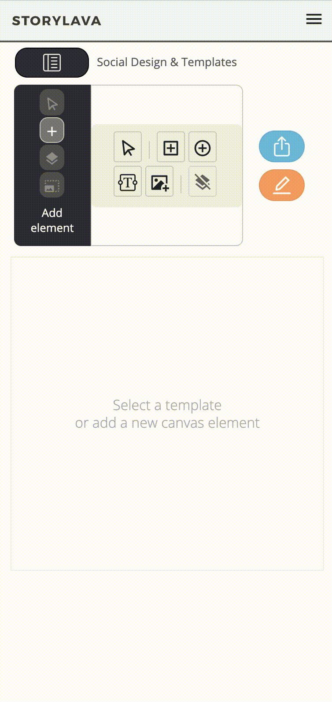Click the Add element label
The width and height of the screenshot is (332, 702).
(x=52, y=220)
